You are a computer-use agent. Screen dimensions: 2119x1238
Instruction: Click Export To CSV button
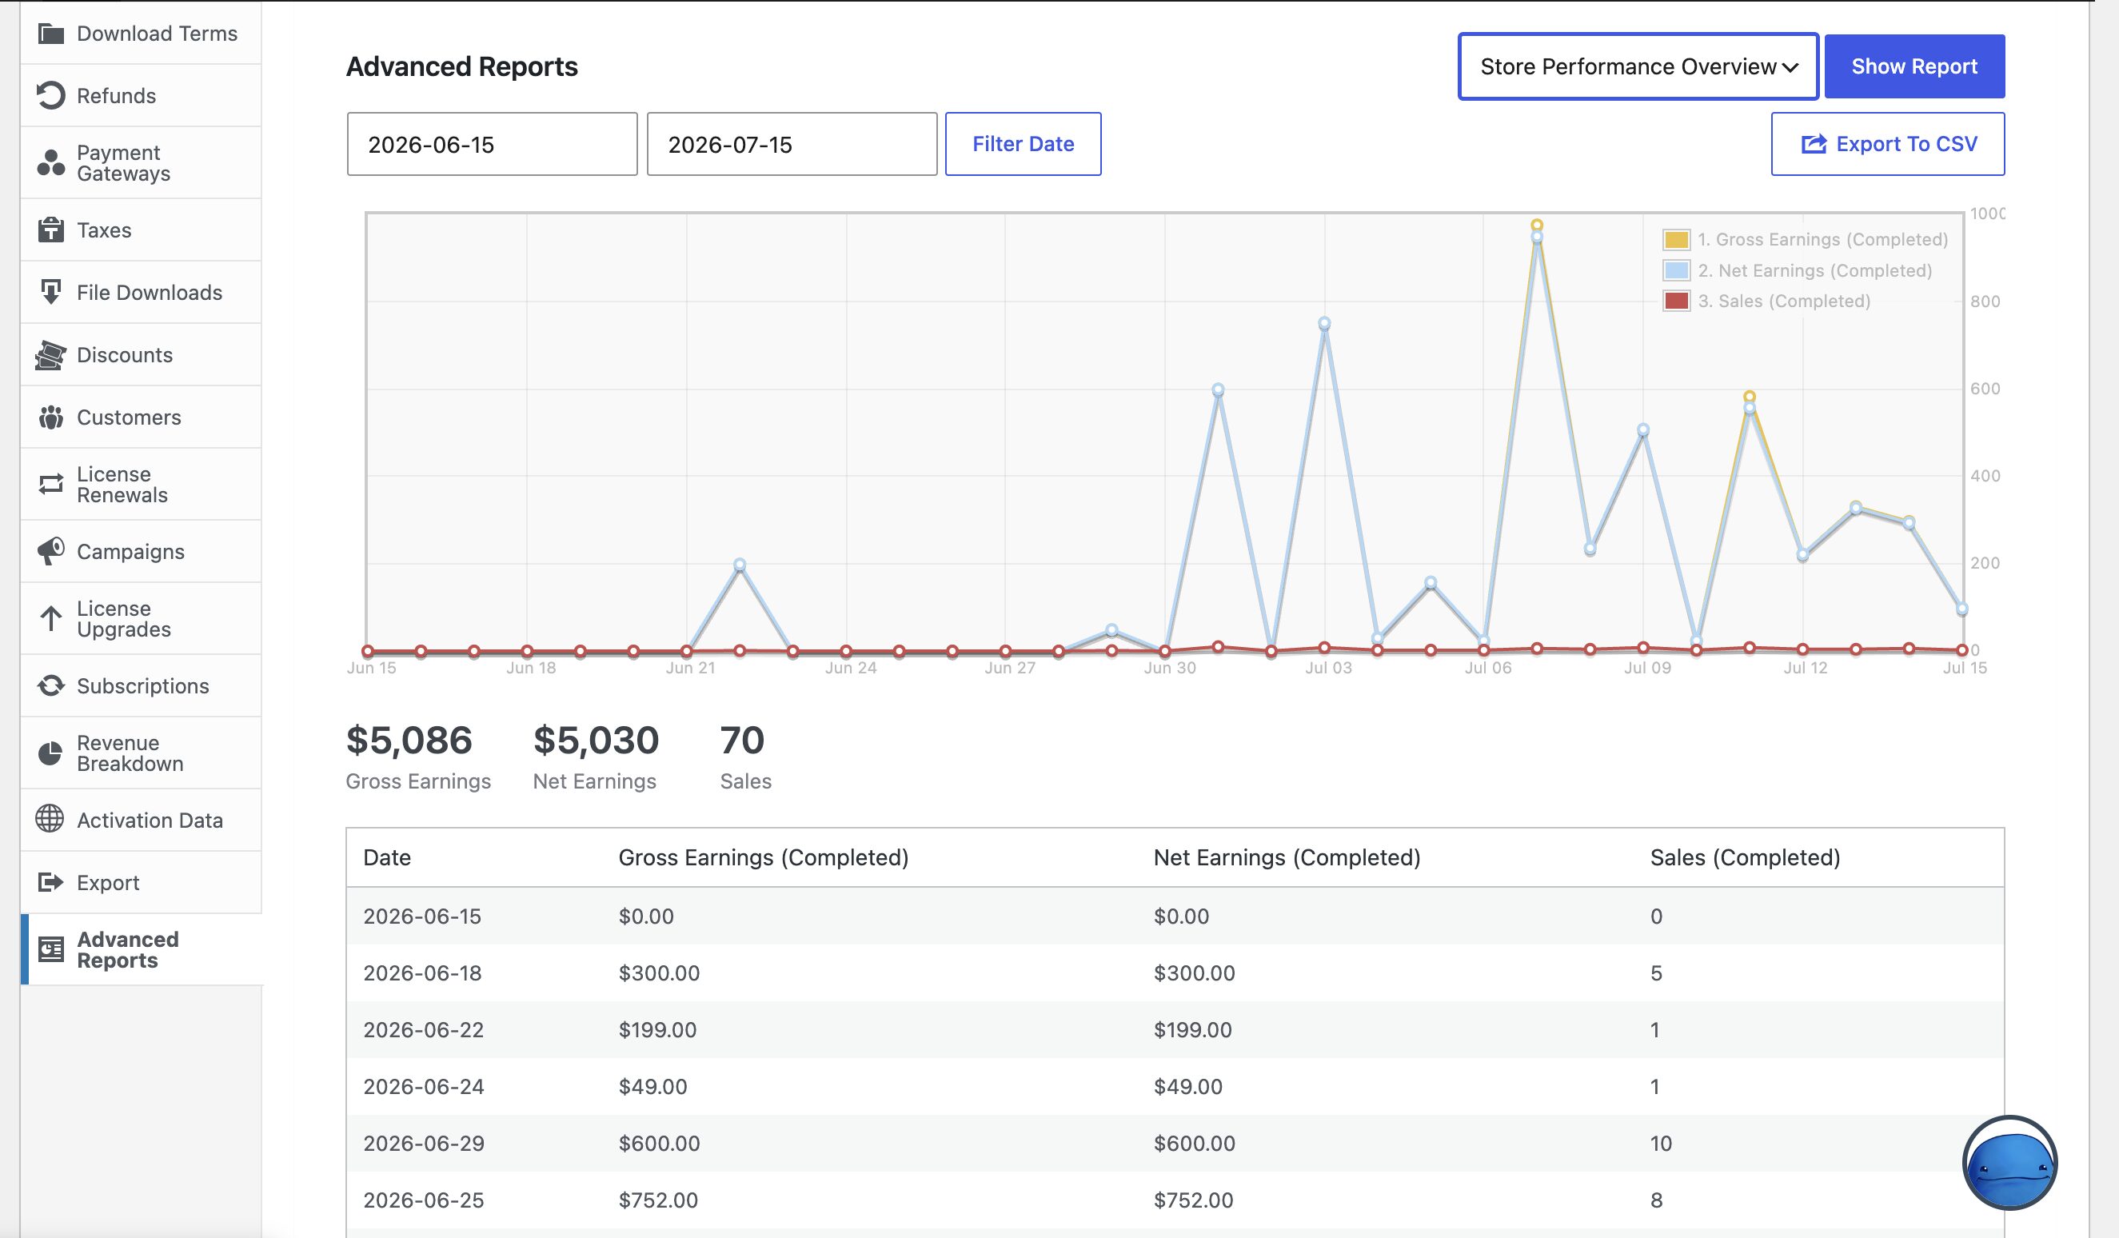[1888, 144]
